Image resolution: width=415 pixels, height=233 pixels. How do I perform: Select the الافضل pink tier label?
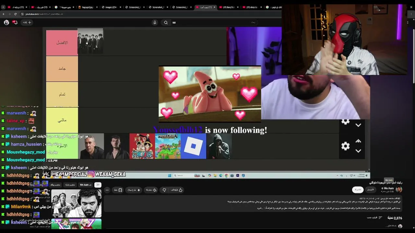coord(62,43)
